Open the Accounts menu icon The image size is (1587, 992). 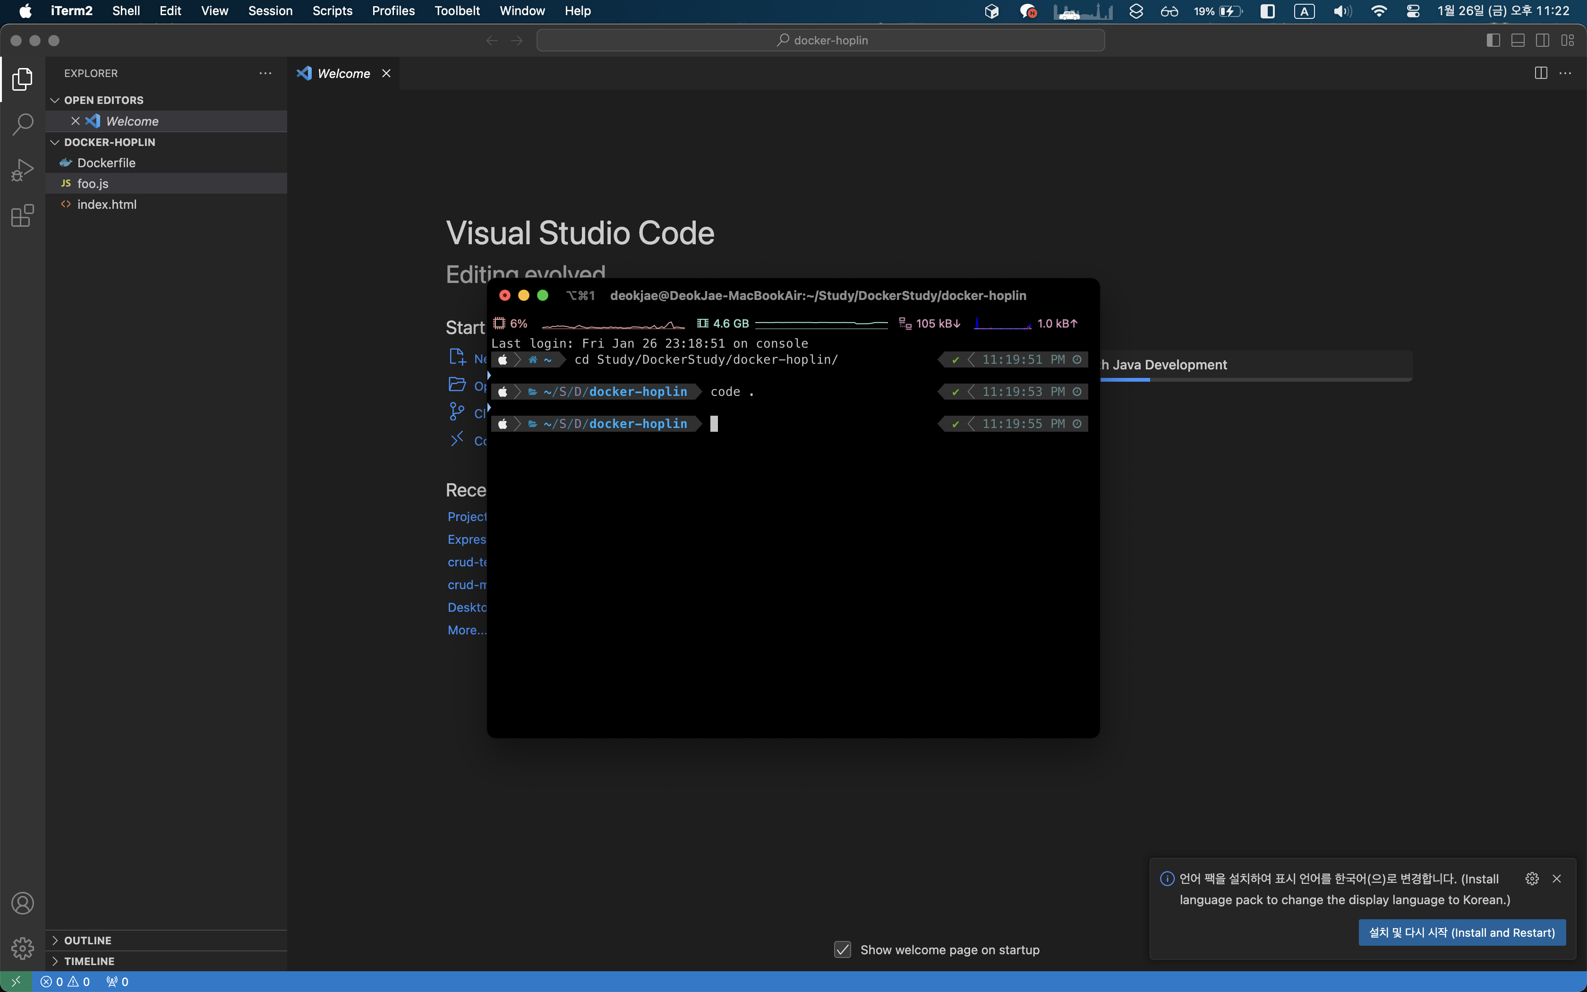pyautogui.click(x=22, y=903)
